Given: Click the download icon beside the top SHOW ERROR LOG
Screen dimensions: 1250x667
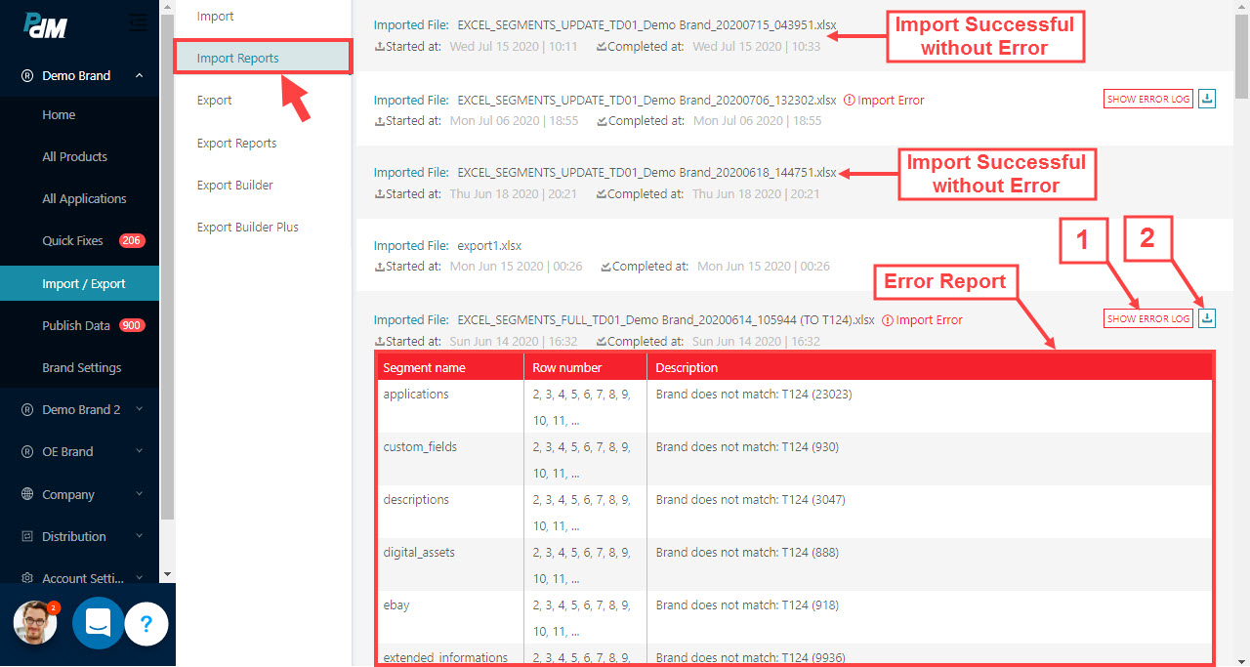Looking at the screenshot, I should [1207, 99].
